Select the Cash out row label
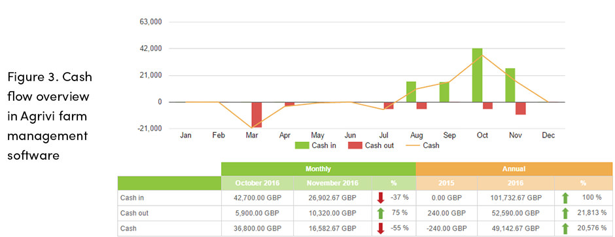The height and width of the screenshot is (237, 615). click(134, 213)
